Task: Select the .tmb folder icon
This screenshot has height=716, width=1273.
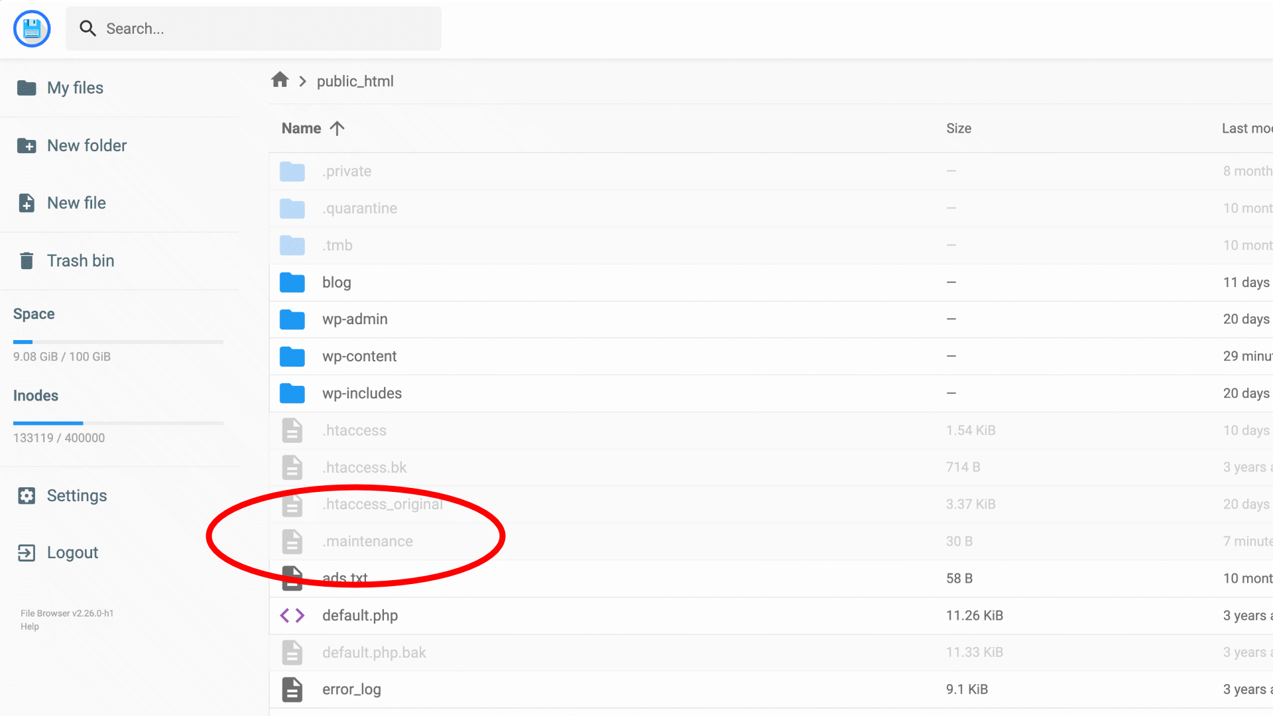Action: click(x=292, y=245)
